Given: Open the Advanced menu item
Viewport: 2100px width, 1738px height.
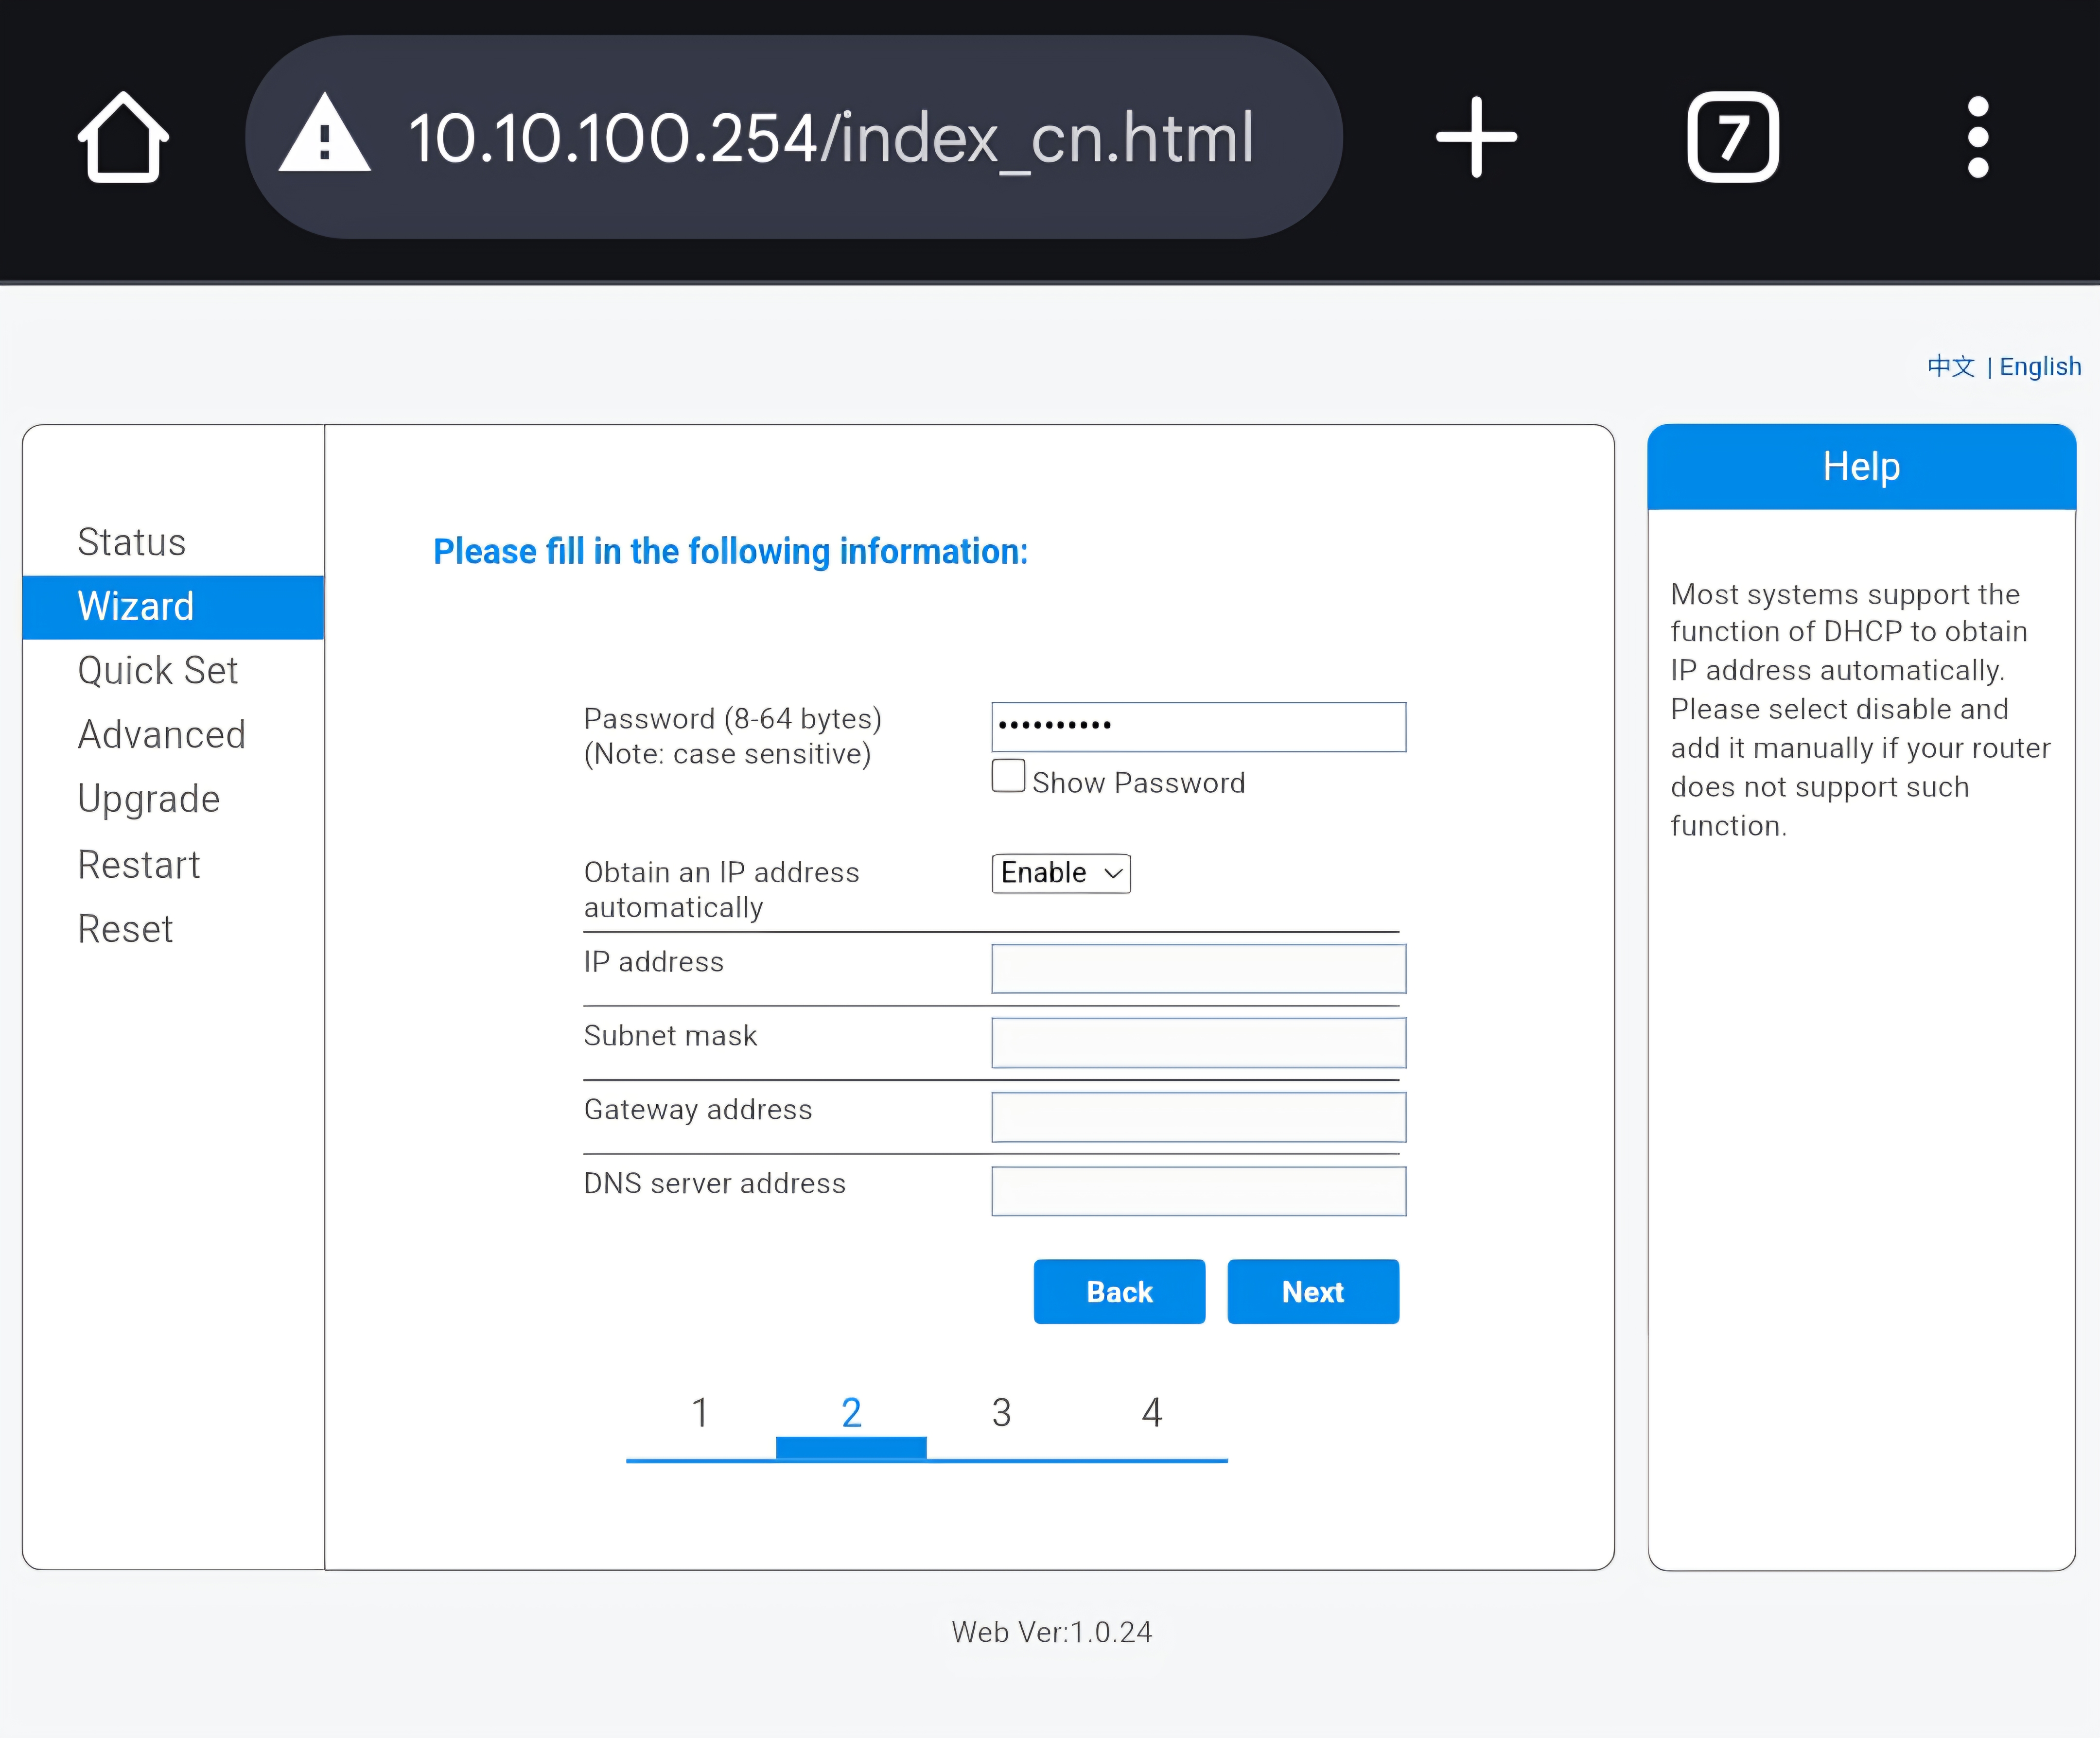Looking at the screenshot, I should point(162,735).
